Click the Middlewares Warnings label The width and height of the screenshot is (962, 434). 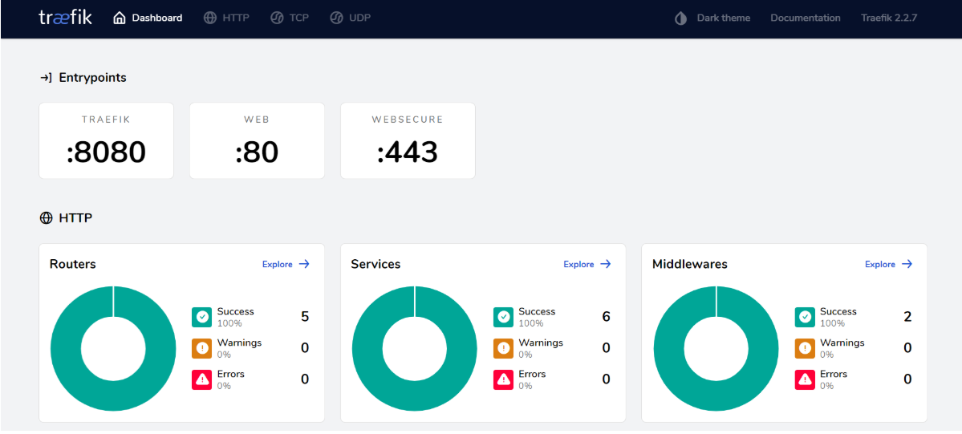842,343
